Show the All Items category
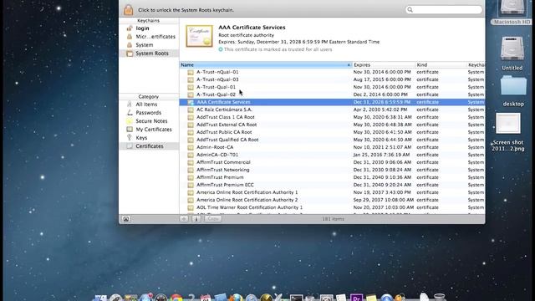Image resolution: width=535 pixels, height=301 pixels. 146,105
